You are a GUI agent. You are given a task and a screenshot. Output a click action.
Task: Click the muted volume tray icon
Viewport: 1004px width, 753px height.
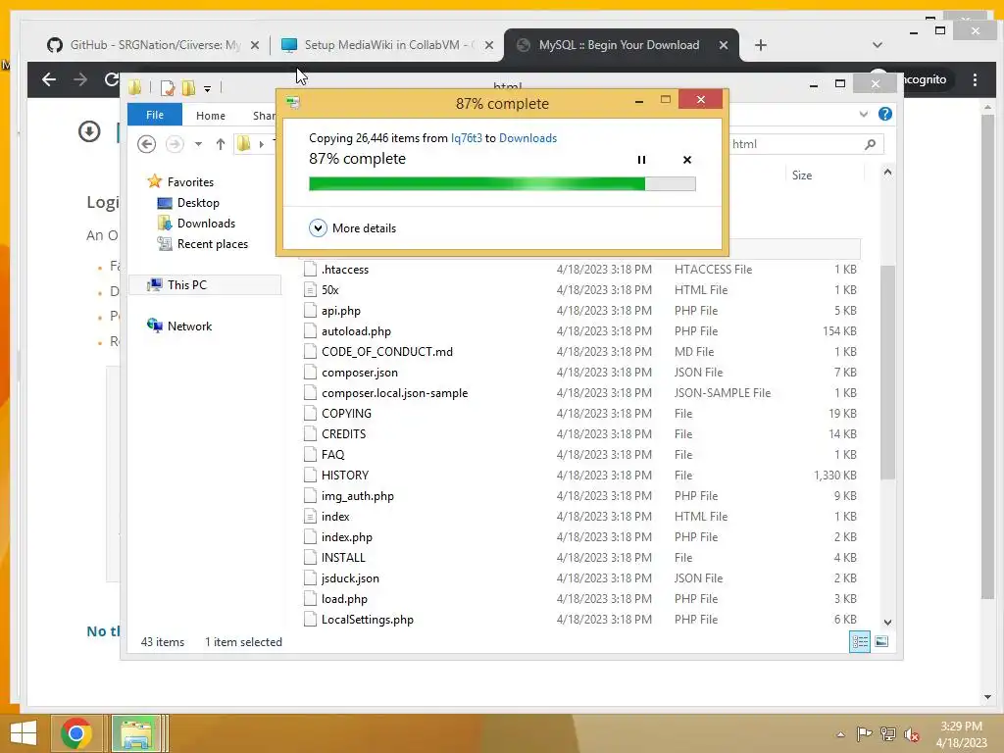pyautogui.click(x=911, y=734)
